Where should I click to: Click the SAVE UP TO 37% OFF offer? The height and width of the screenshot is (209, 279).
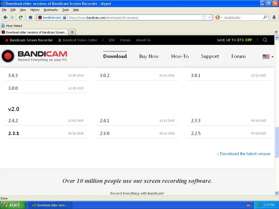234,40
